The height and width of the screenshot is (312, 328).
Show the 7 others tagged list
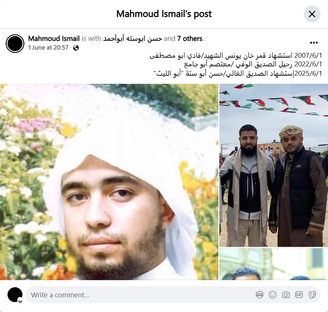pos(190,39)
